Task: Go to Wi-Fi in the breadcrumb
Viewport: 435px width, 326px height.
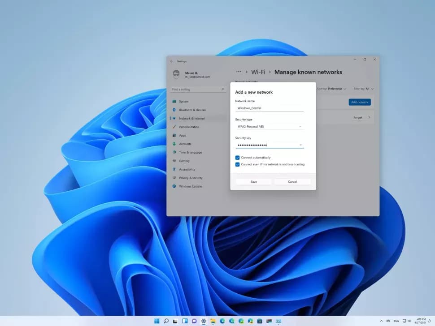Action: coord(258,72)
